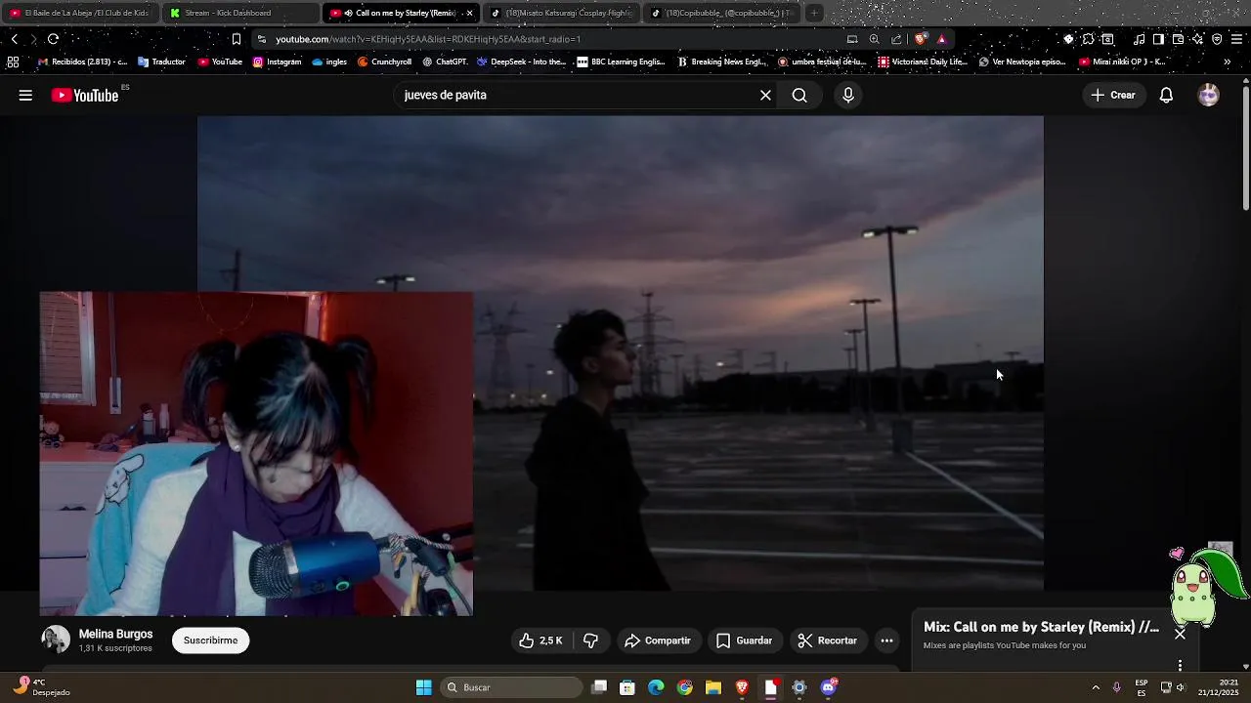This screenshot has width=1251, height=703.
Task: Switch to El Baile de La Abeja tab
Action: (x=80, y=13)
